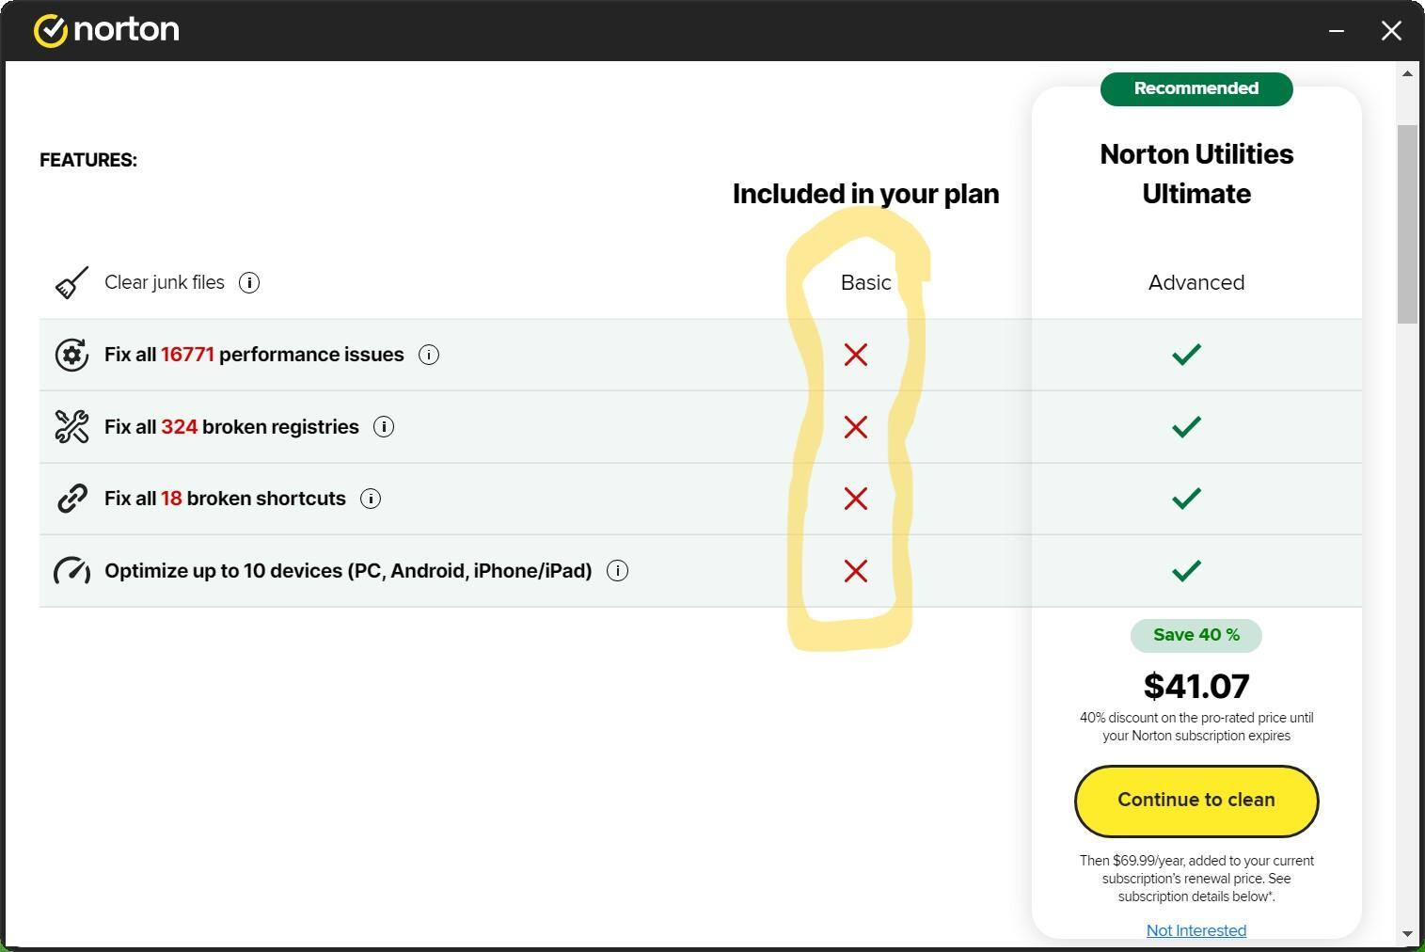Click info icon next to broken shortcuts

[371, 499]
